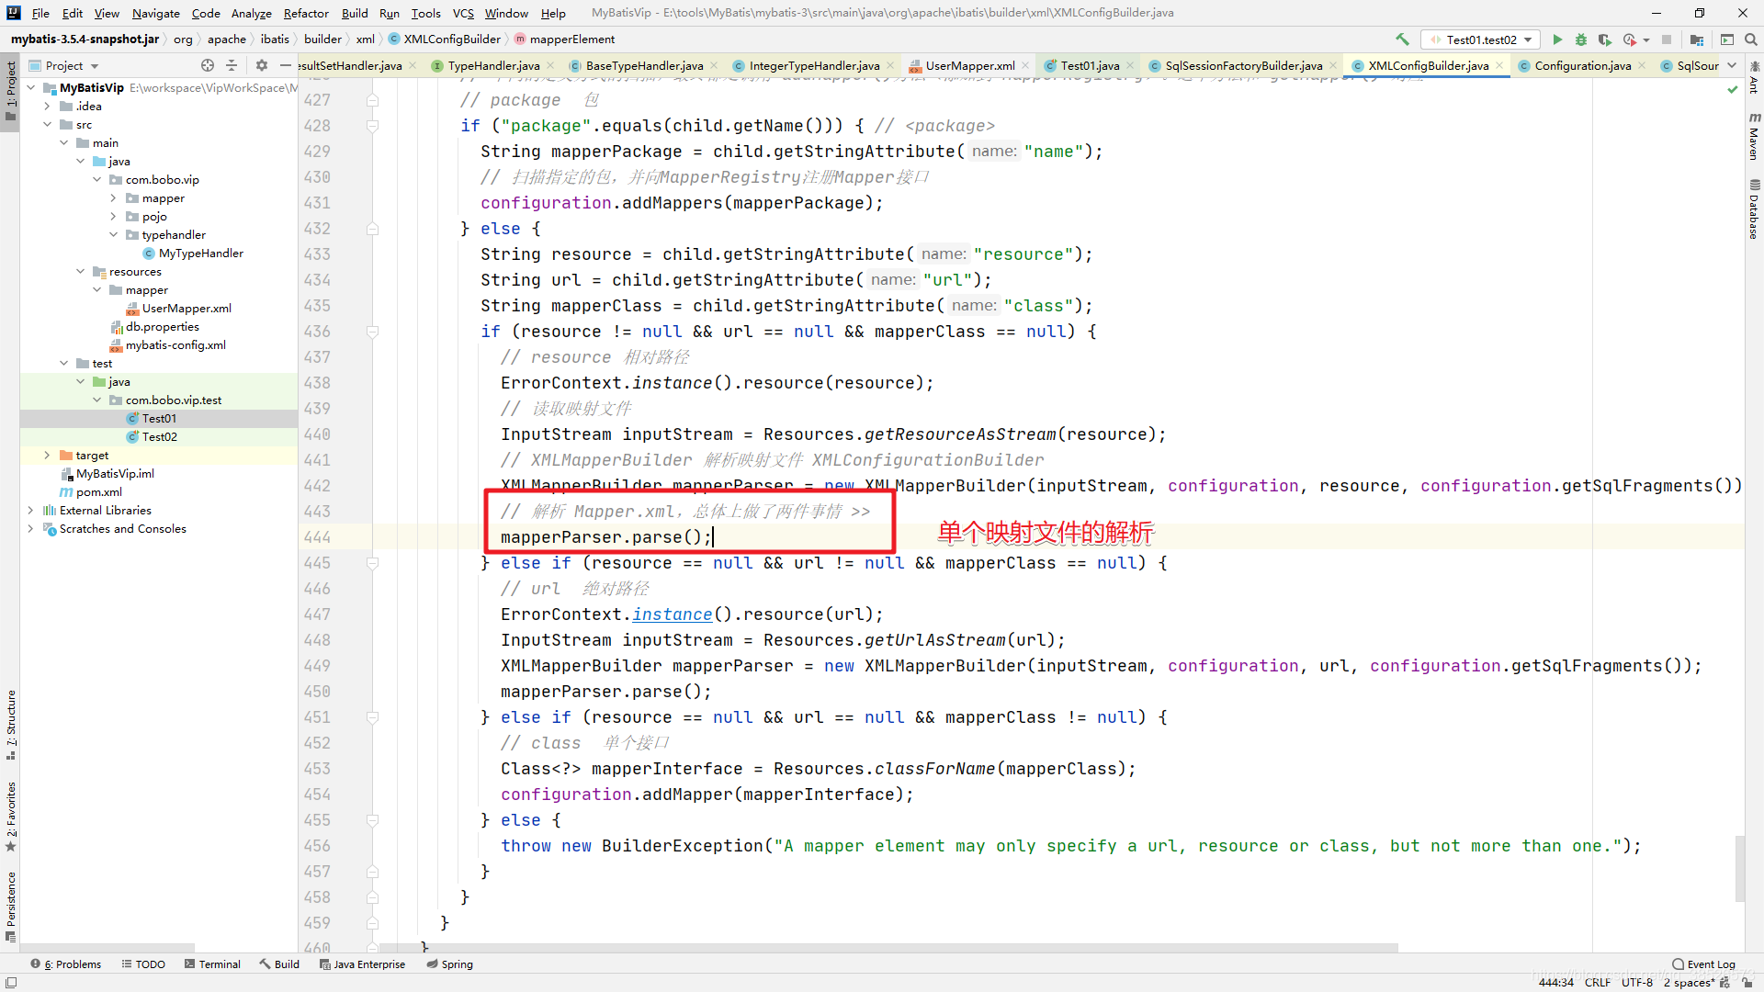Click the Event Log button in status bar
The height and width of the screenshot is (992, 1764).
(1704, 963)
